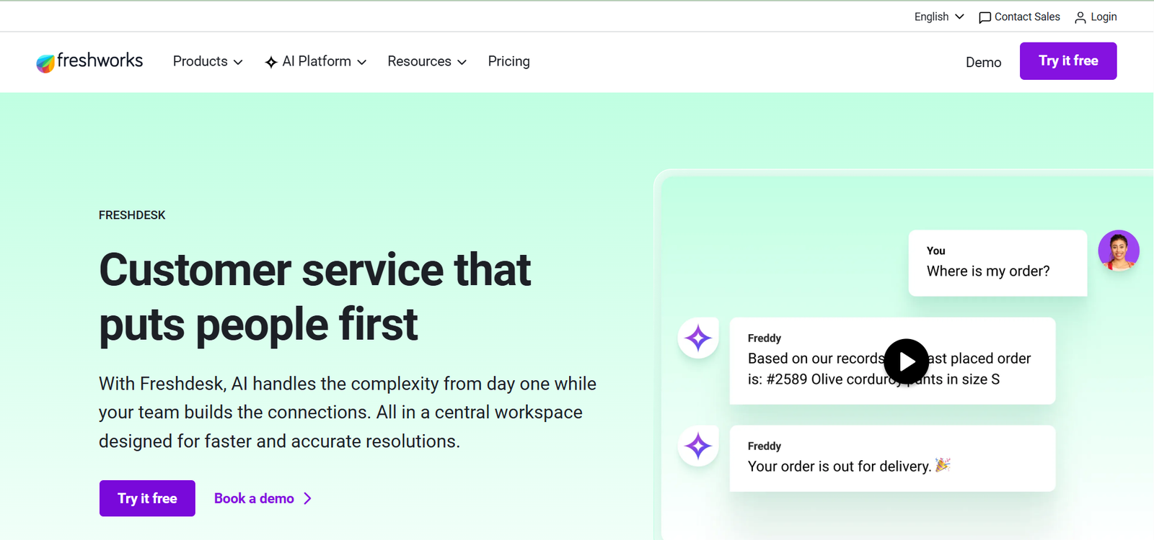Click the FRESHDESK label above the headline
Viewport: 1154px width, 540px height.
point(132,215)
